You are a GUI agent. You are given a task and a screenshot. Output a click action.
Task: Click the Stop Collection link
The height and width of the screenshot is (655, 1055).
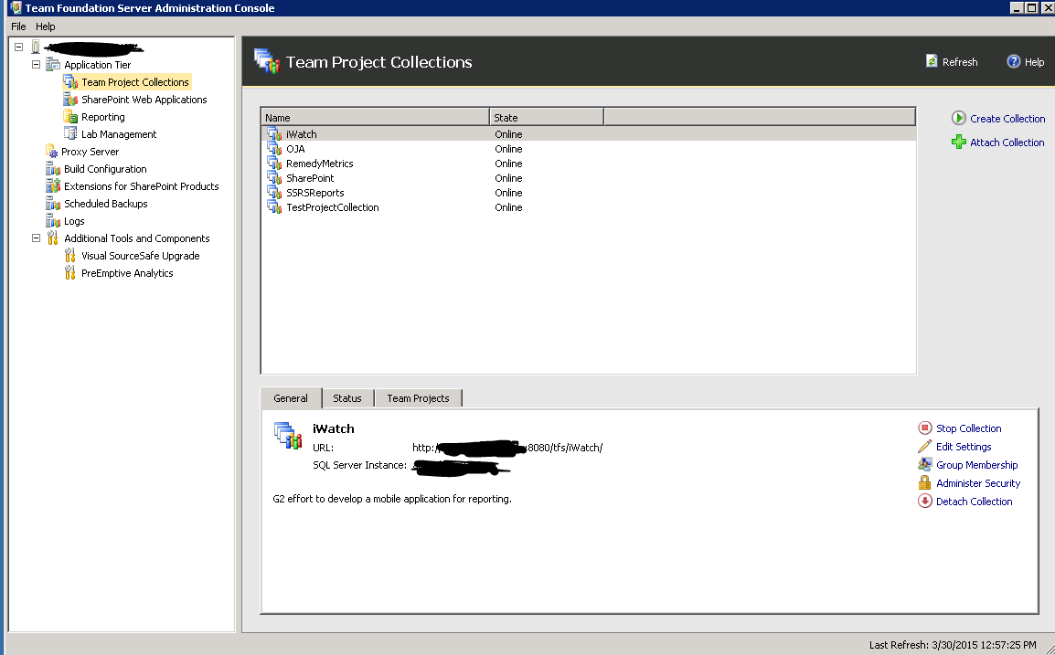[x=968, y=428]
